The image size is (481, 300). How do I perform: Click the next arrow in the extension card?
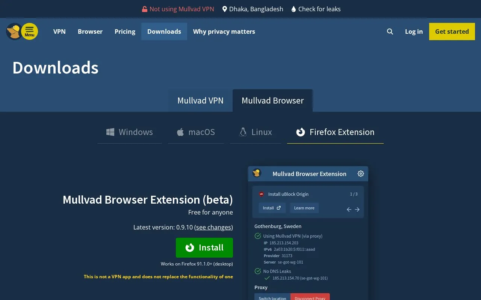(x=357, y=210)
